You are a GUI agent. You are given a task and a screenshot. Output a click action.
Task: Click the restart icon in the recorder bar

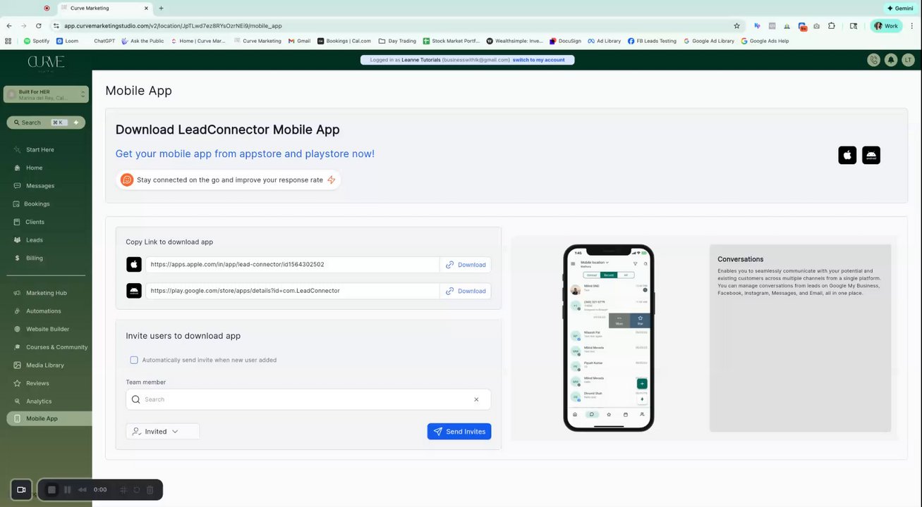(137, 489)
